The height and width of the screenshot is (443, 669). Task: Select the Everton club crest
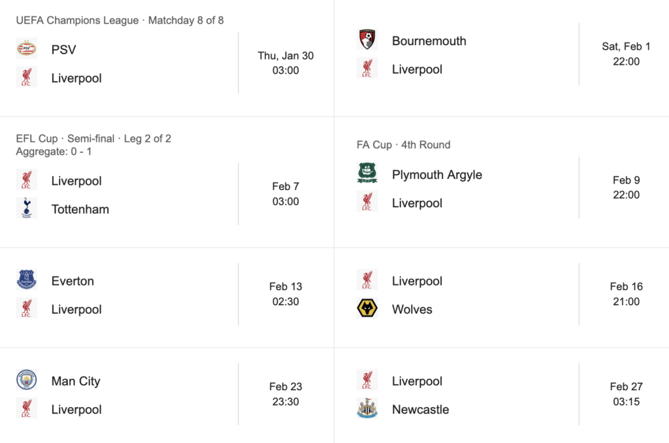pos(27,281)
